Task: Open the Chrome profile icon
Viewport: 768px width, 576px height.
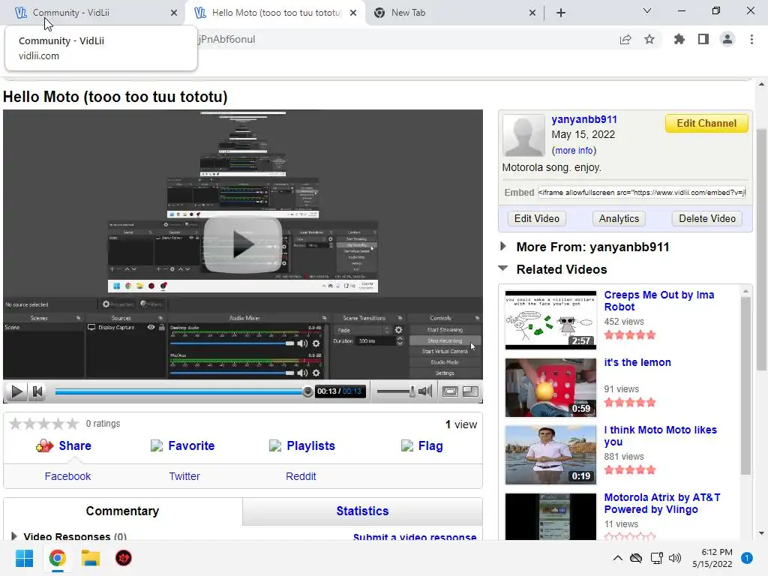Action: point(727,39)
